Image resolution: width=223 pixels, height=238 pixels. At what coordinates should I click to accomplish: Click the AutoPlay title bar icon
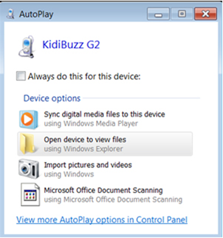click(10, 14)
